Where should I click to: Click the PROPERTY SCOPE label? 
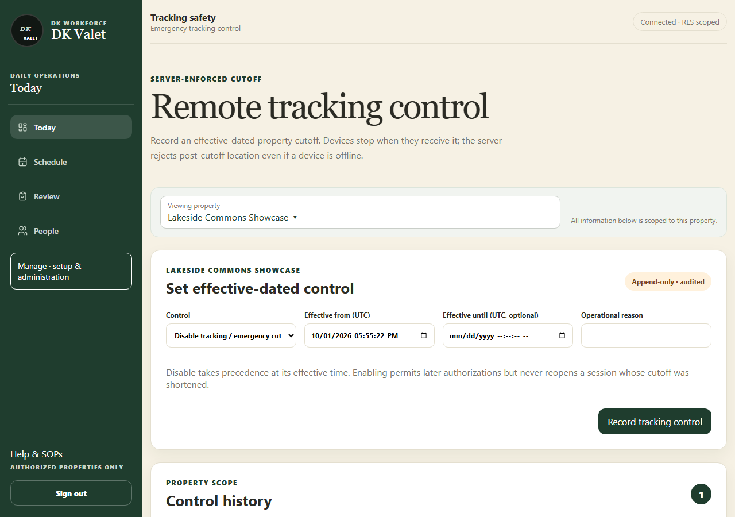coord(202,483)
